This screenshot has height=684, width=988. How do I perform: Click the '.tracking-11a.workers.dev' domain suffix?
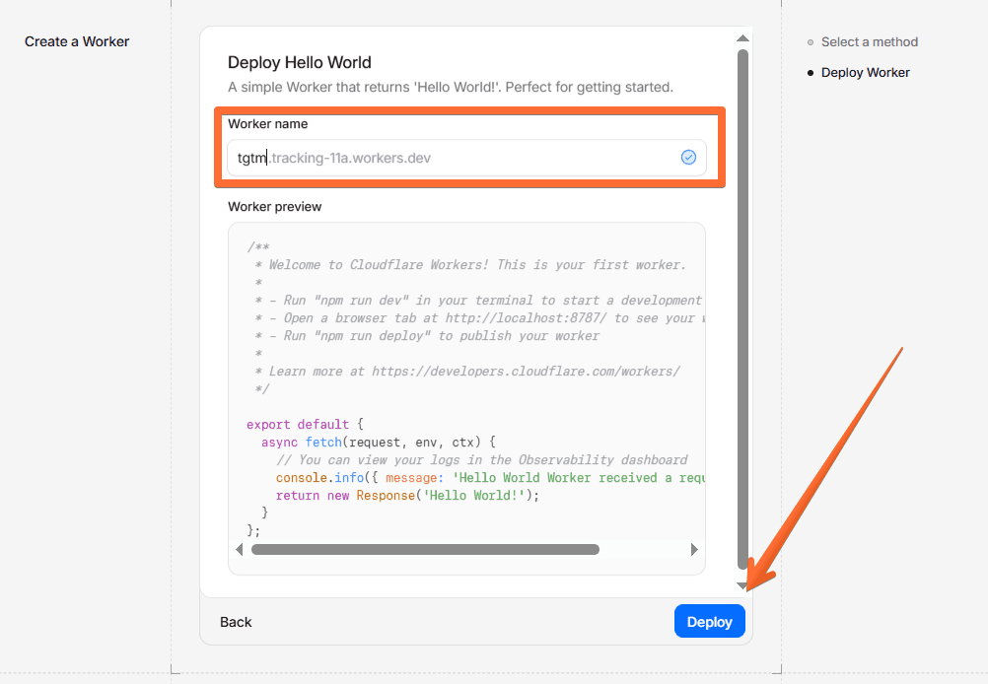pos(351,158)
